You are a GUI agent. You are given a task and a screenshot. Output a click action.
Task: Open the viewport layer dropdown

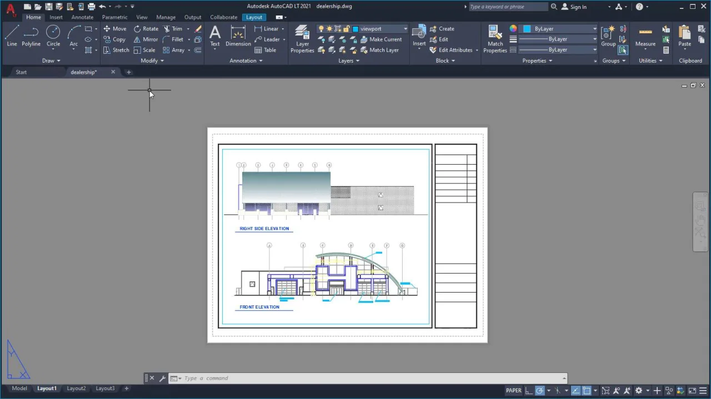tap(405, 29)
